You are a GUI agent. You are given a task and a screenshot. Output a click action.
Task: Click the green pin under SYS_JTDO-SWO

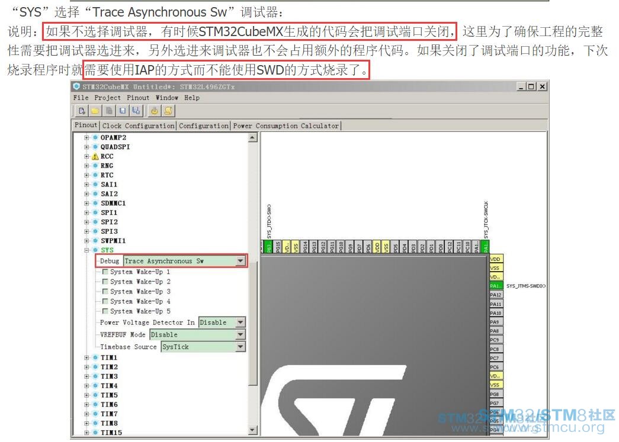[x=270, y=246]
